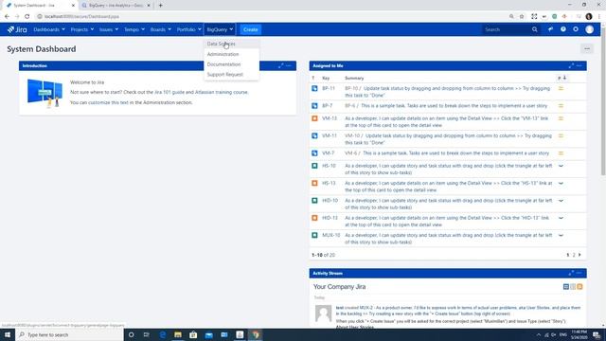This screenshot has width=606, height=341.
Task: Maximize the Introduction gadget
Action: click(281, 65)
